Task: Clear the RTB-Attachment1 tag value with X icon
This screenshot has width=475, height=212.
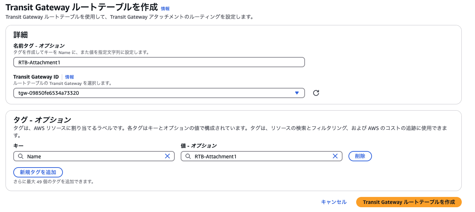Action: tap(335, 156)
